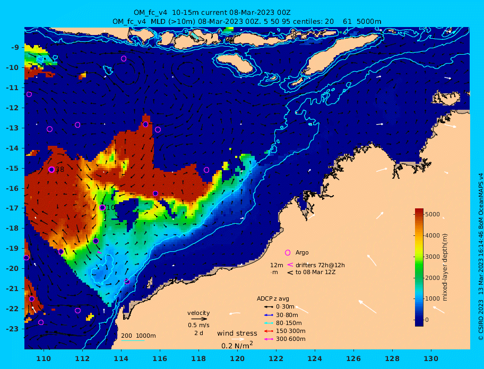Click the '200 1000m' isobath label
Screen dimensions: 484x369
(x=139, y=336)
